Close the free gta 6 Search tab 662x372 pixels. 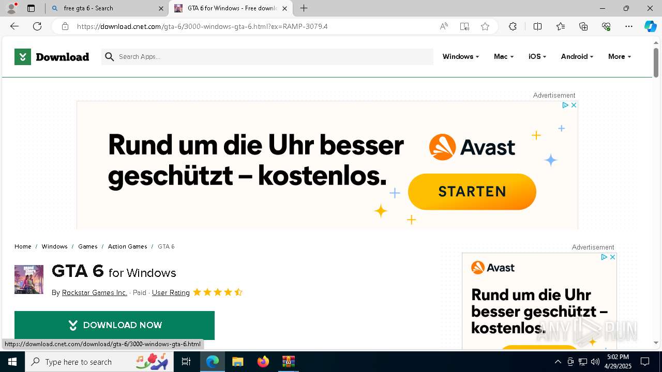coord(161,8)
